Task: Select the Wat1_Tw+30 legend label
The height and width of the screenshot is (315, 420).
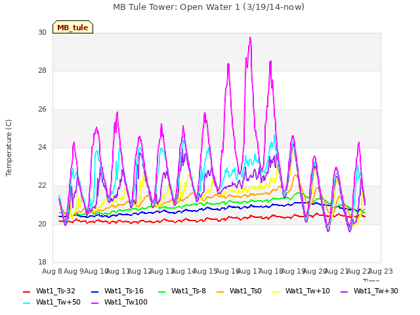Action: [376, 291]
